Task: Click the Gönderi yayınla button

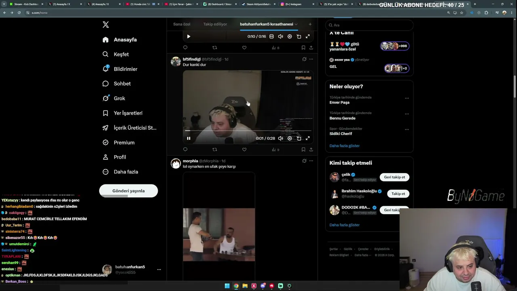Action: (128, 191)
